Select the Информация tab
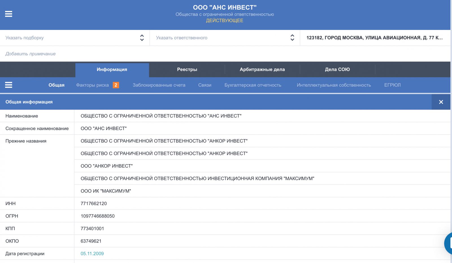452x263 pixels. click(112, 69)
